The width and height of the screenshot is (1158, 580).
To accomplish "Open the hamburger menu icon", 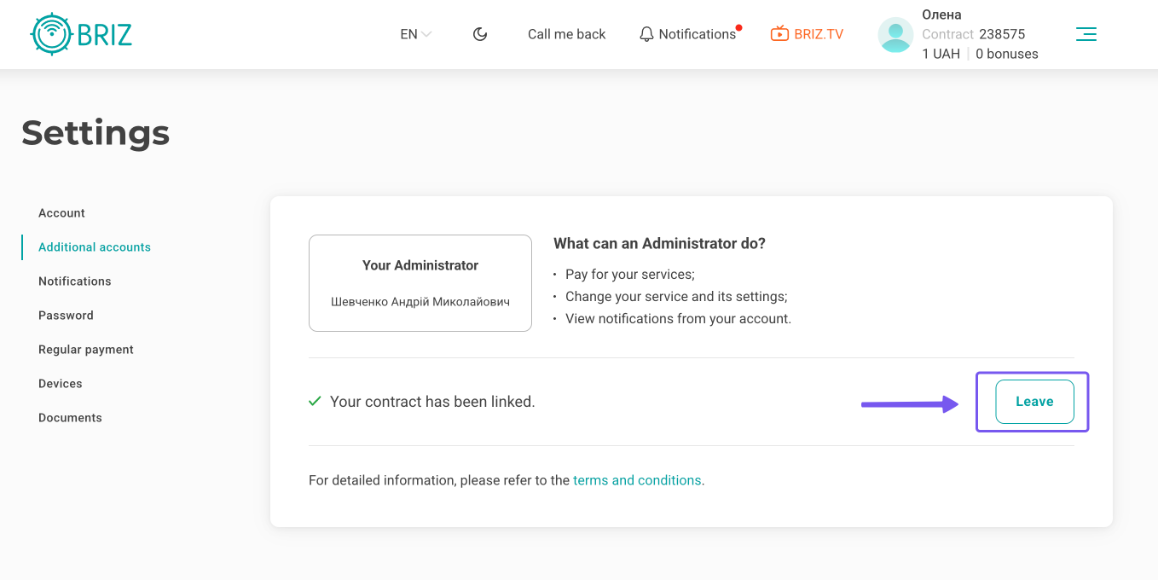I will [x=1086, y=34].
